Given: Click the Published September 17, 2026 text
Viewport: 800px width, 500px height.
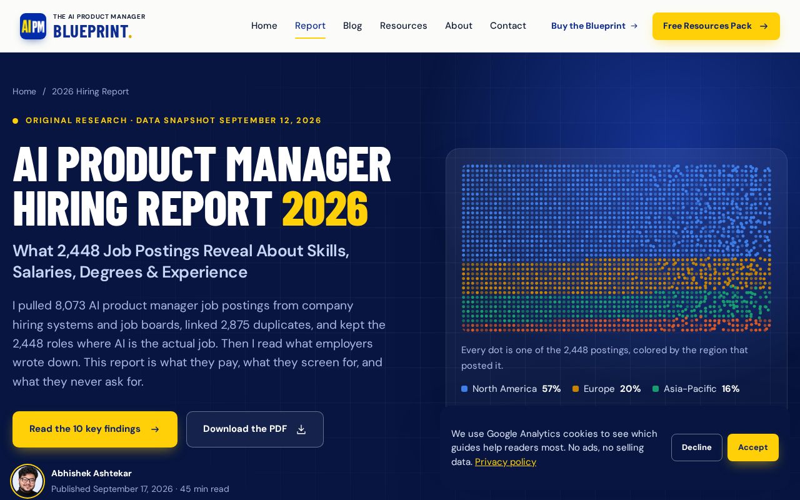Looking at the screenshot, I should tap(112, 489).
